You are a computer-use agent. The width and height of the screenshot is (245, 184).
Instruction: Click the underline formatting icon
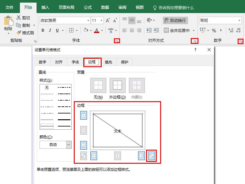tap(57, 30)
